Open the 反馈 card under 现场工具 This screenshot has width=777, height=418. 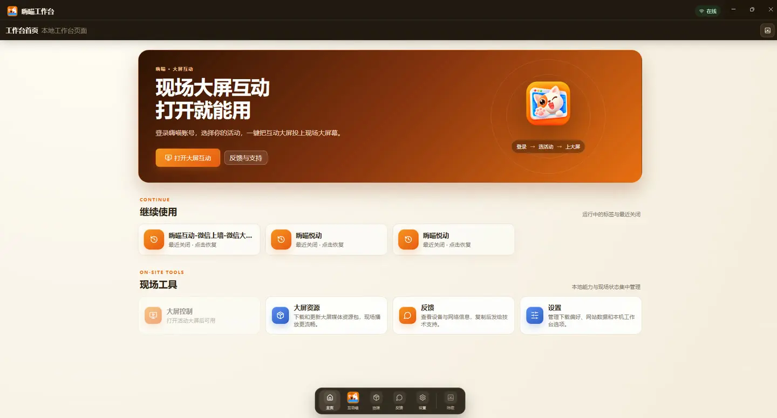pyautogui.click(x=453, y=315)
